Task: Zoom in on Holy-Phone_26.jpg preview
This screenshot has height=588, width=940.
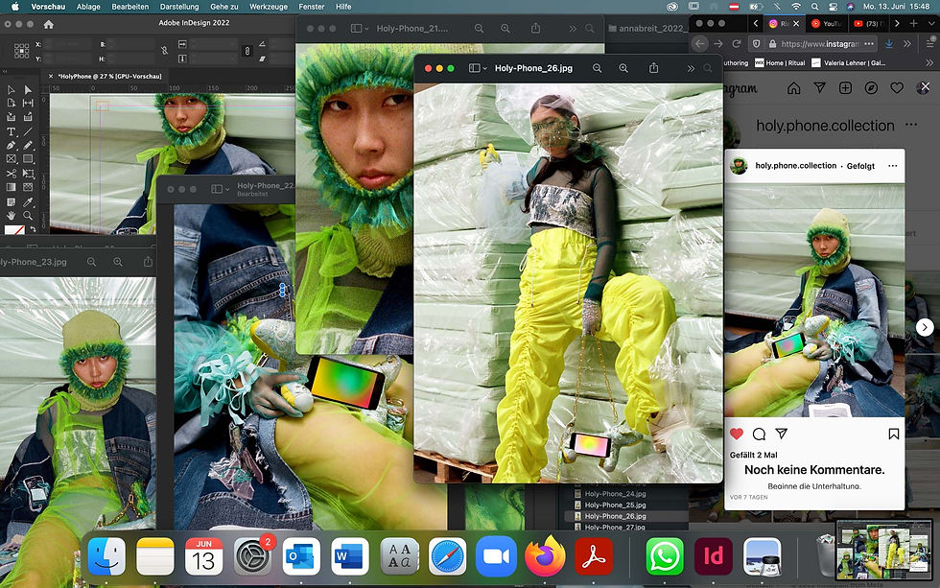Action: 623,68
